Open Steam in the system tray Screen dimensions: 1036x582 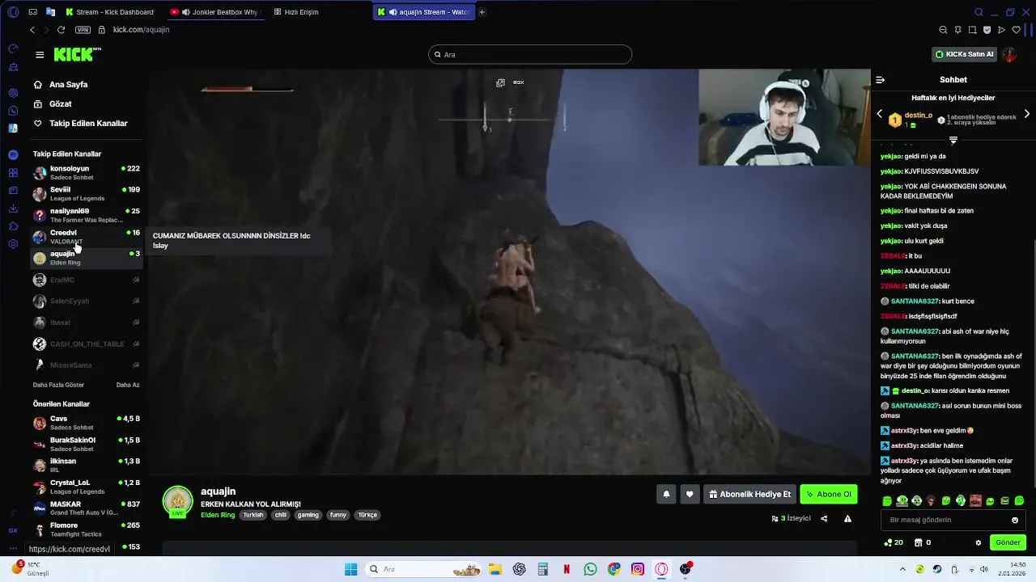point(937,569)
